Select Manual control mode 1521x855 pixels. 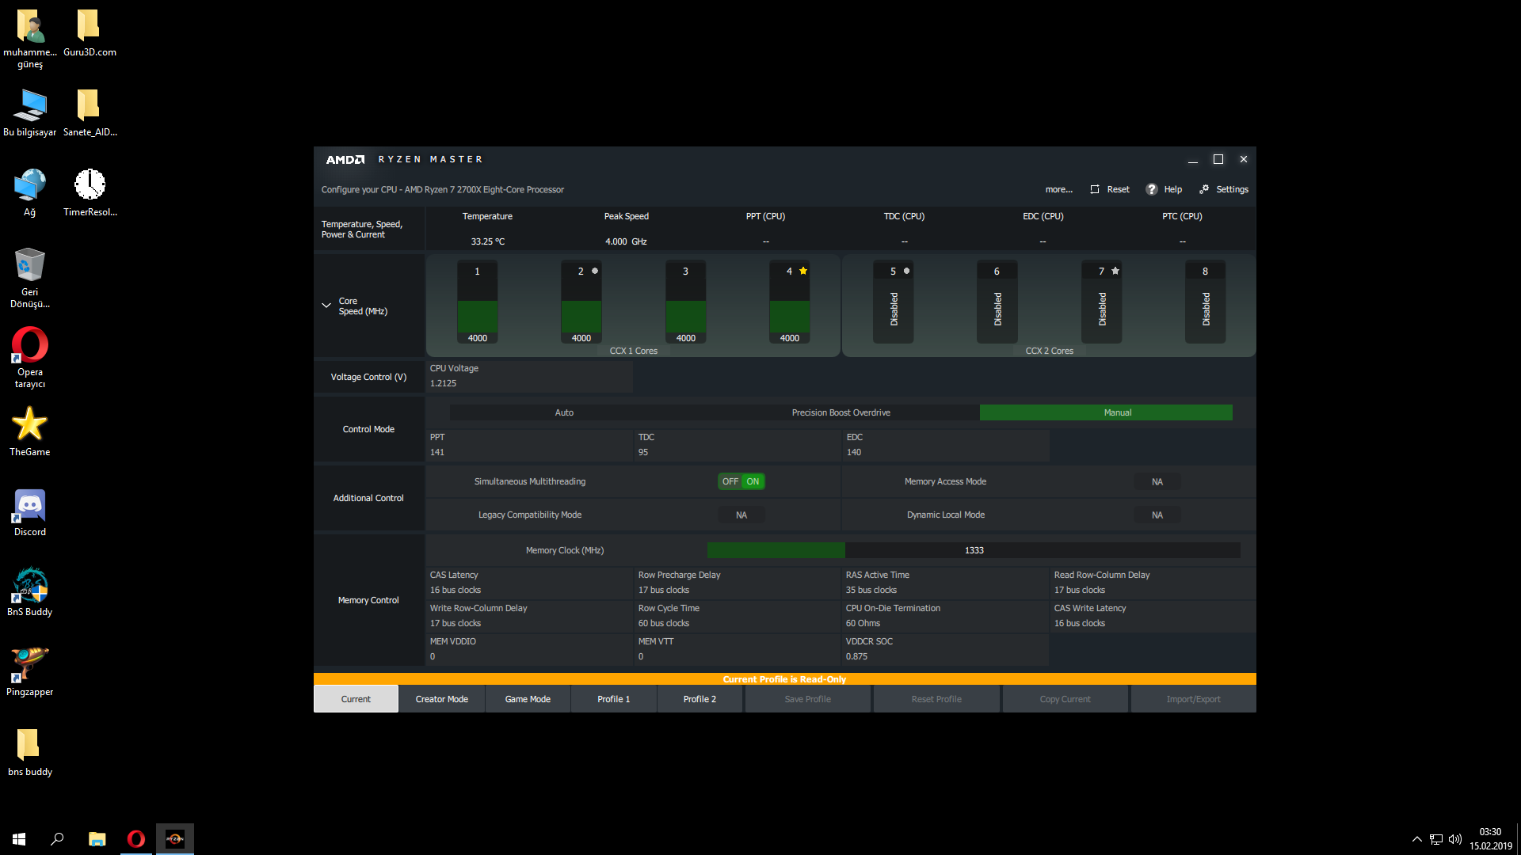click(x=1106, y=412)
